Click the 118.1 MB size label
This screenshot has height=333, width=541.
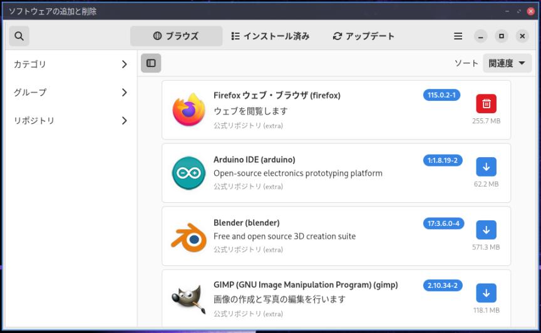pos(486,310)
